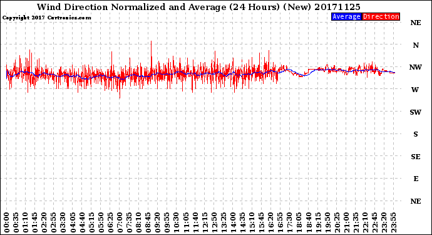Viewport: 432px width, 235px height.
Task: Click the '00:00' time axis label
Action: 7,222
